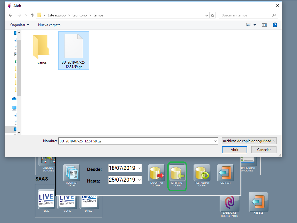Click the Exportar Copia database icon
The image size is (297, 223).
click(x=157, y=173)
